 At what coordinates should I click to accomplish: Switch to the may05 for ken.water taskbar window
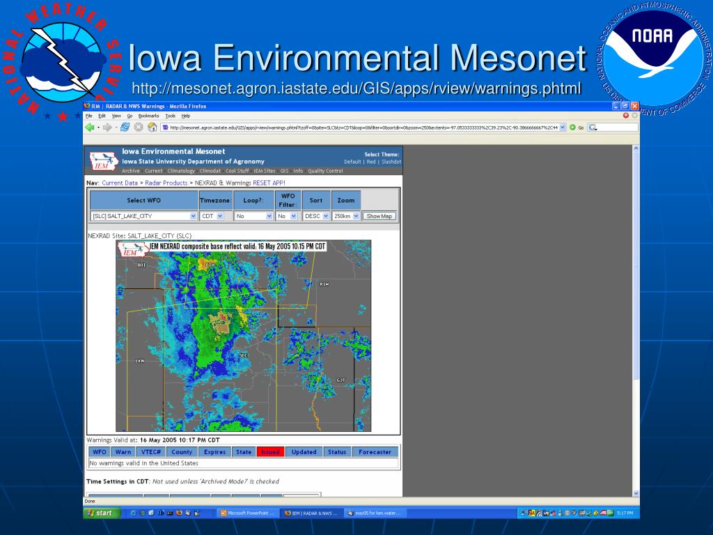pyautogui.click(x=375, y=513)
